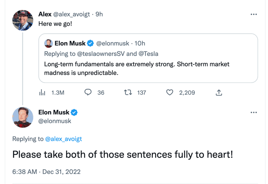Click the Elon Musk display name in reply

pyautogui.click(x=54, y=112)
